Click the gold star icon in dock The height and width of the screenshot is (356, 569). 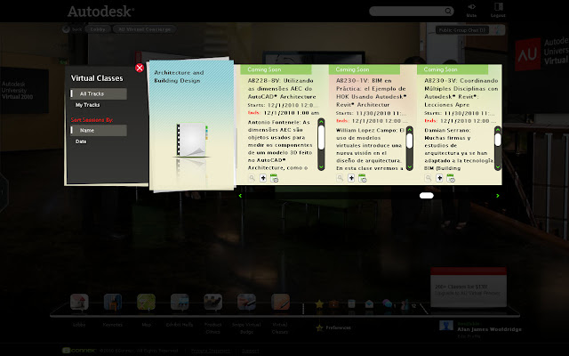[319, 303]
